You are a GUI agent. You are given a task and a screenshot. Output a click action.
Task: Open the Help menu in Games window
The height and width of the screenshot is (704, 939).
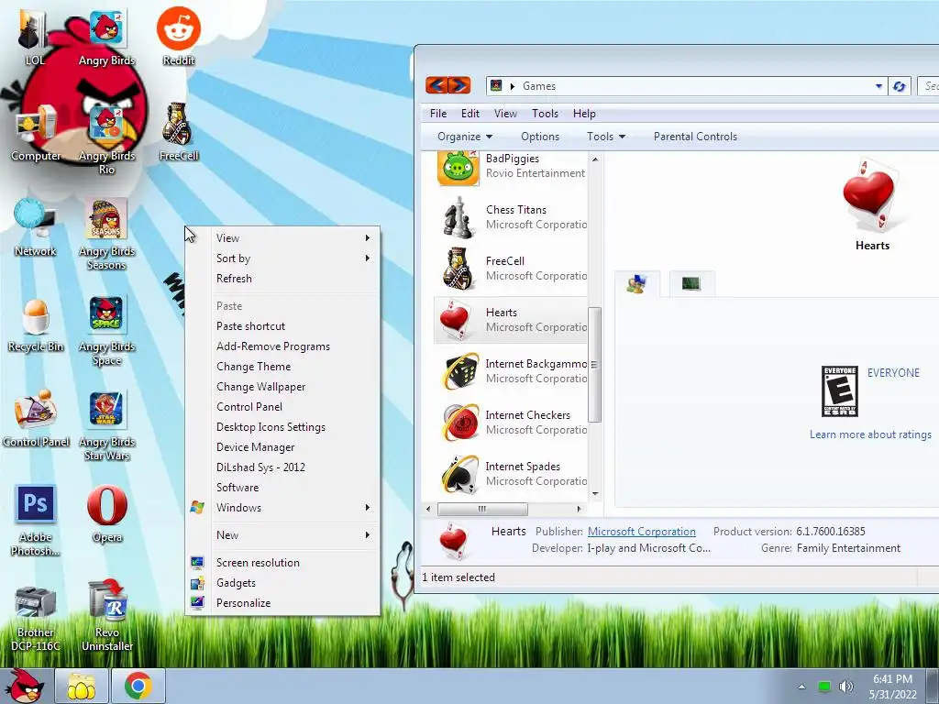pos(584,113)
